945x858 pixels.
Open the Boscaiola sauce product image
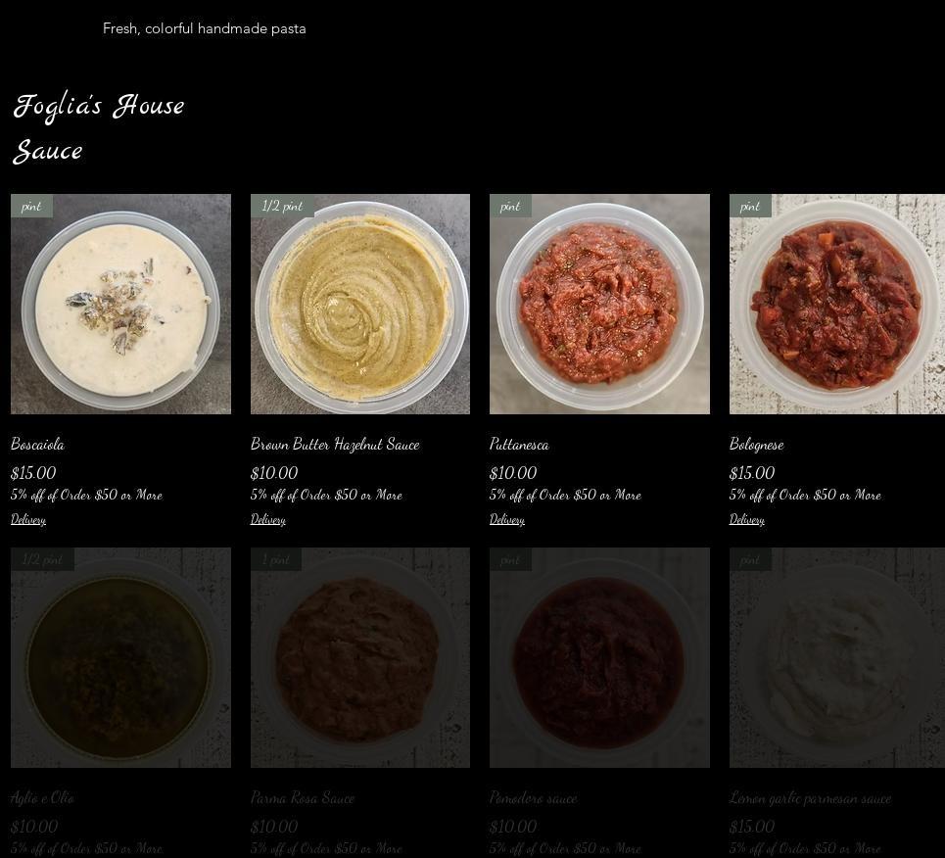pyautogui.click(x=120, y=304)
